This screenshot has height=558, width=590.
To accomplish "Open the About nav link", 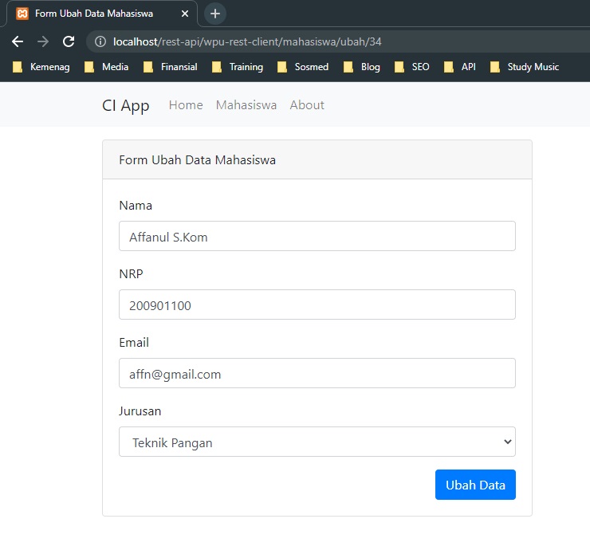I will coord(307,105).
